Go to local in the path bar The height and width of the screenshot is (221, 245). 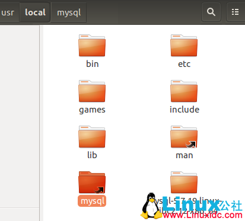point(35,12)
